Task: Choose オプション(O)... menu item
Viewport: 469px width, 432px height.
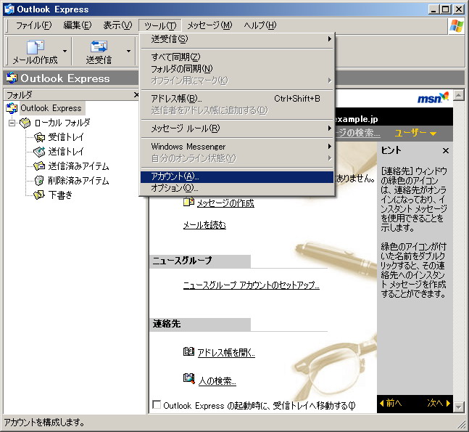Action: pyautogui.click(x=237, y=188)
